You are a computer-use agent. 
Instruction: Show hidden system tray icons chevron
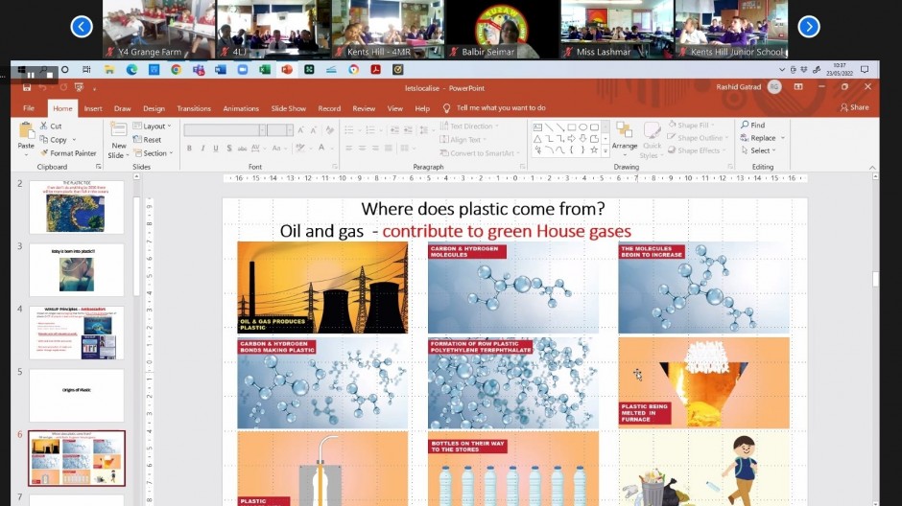pos(782,70)
